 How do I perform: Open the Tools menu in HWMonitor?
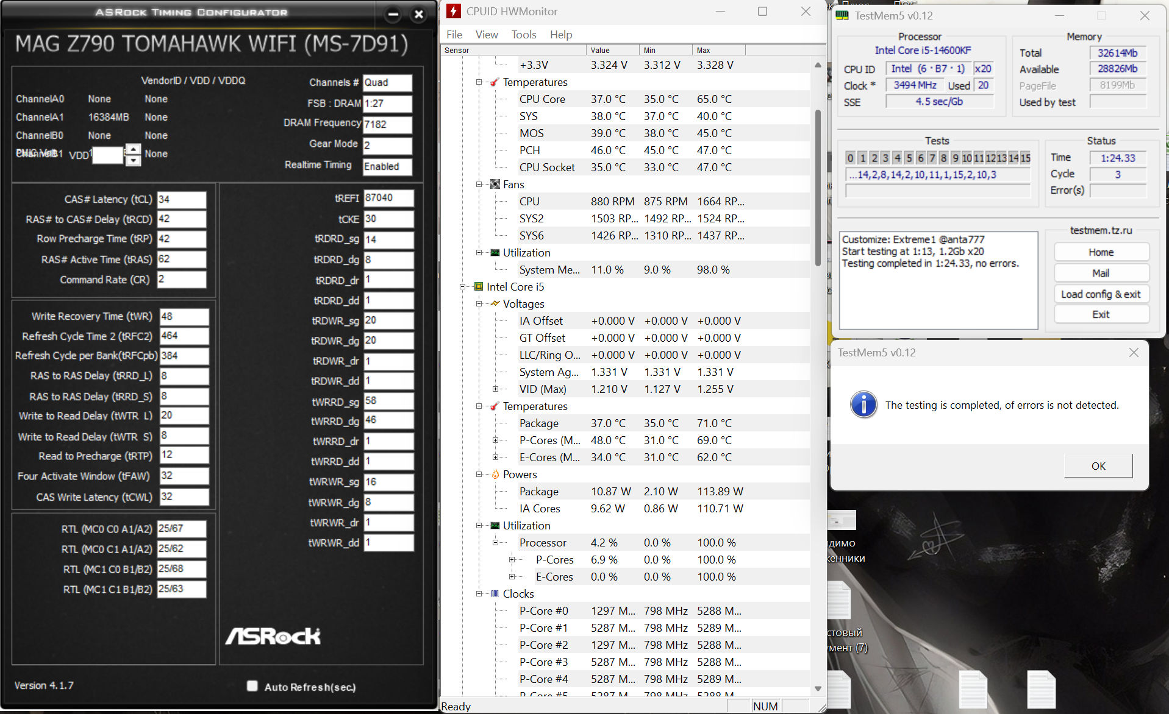coord(524,35)
